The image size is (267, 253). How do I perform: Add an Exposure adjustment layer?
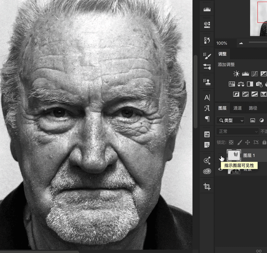coord(264,74)
